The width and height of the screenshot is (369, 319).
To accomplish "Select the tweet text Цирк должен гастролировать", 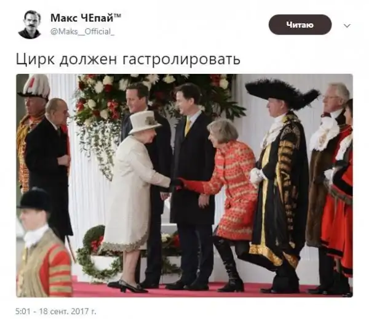I will click(128, 59).
